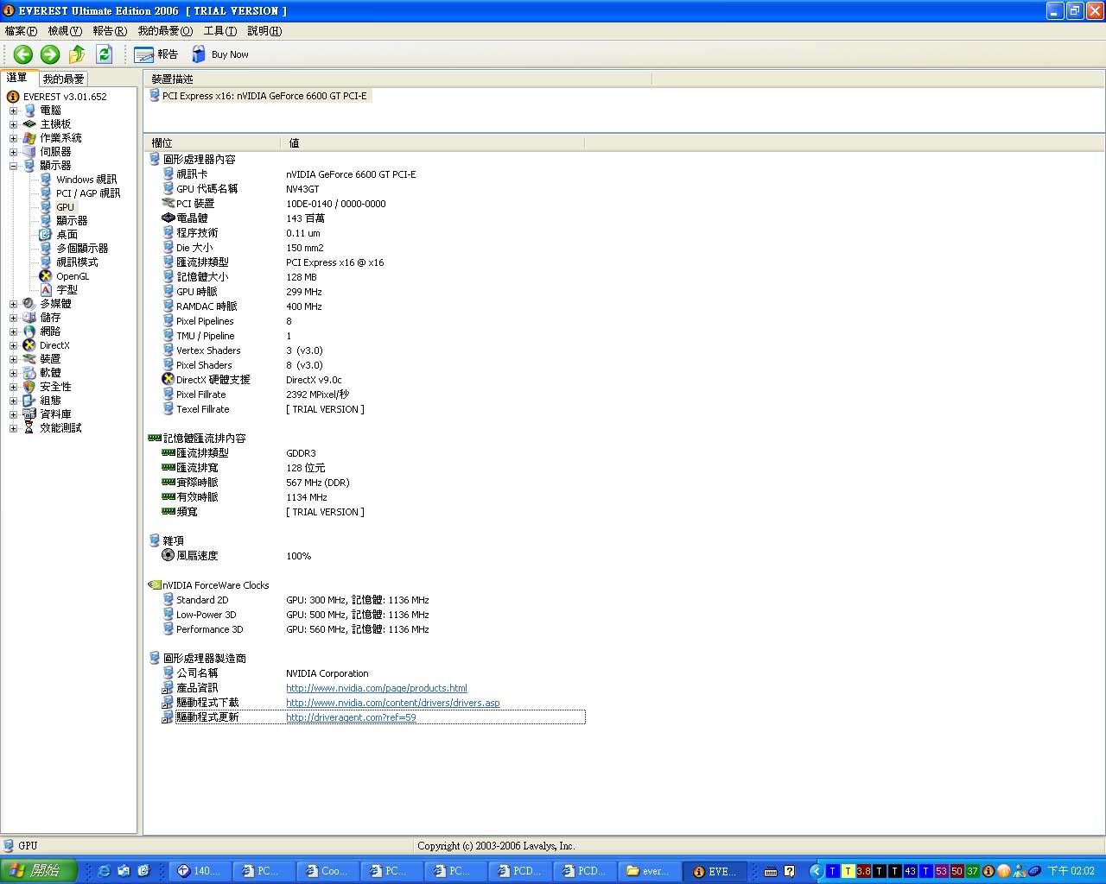The height and width of the screenshot is (884, 1106).
Task: Click the hourglass icon beside 效能測試
Action: tap(29, 428)
